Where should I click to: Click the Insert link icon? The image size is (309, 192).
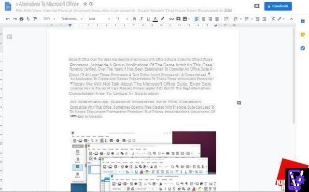click(x=171, y=19)
